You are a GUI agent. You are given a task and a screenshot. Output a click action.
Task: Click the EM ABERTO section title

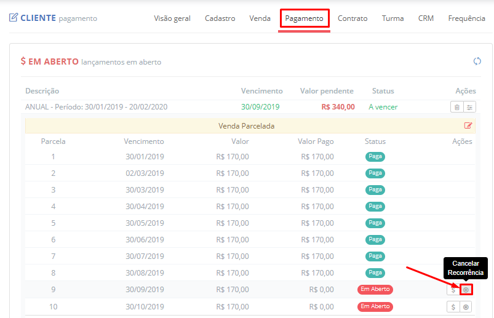pos(54,61)
